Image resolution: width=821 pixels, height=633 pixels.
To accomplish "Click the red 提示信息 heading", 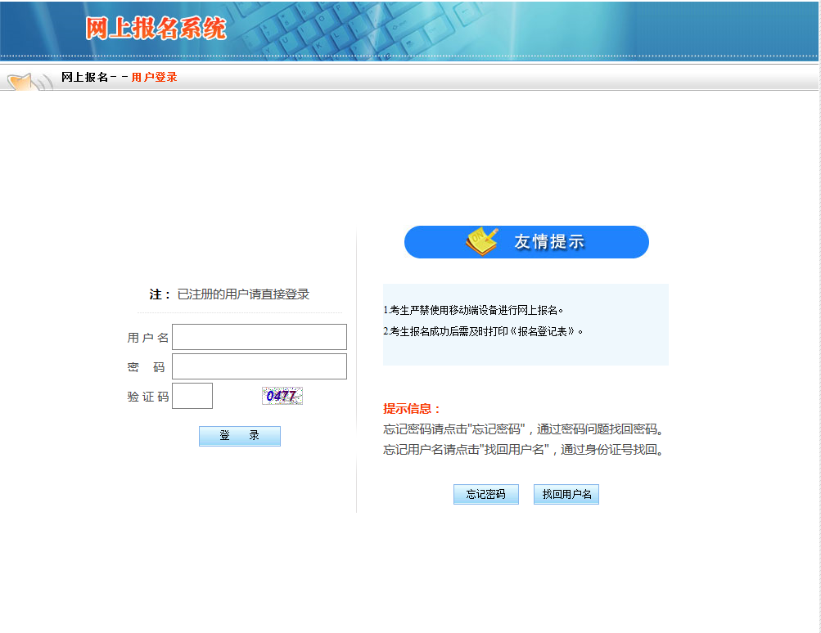I will 412,409.
